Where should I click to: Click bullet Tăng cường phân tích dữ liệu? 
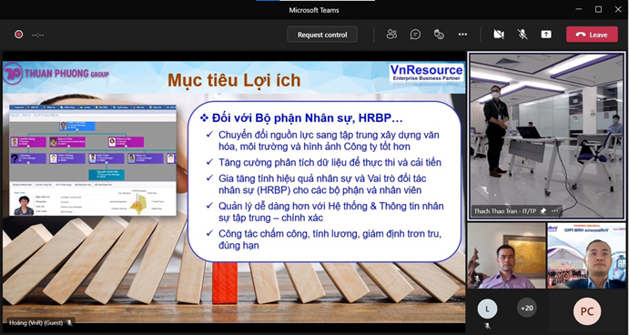pos(330,162)
